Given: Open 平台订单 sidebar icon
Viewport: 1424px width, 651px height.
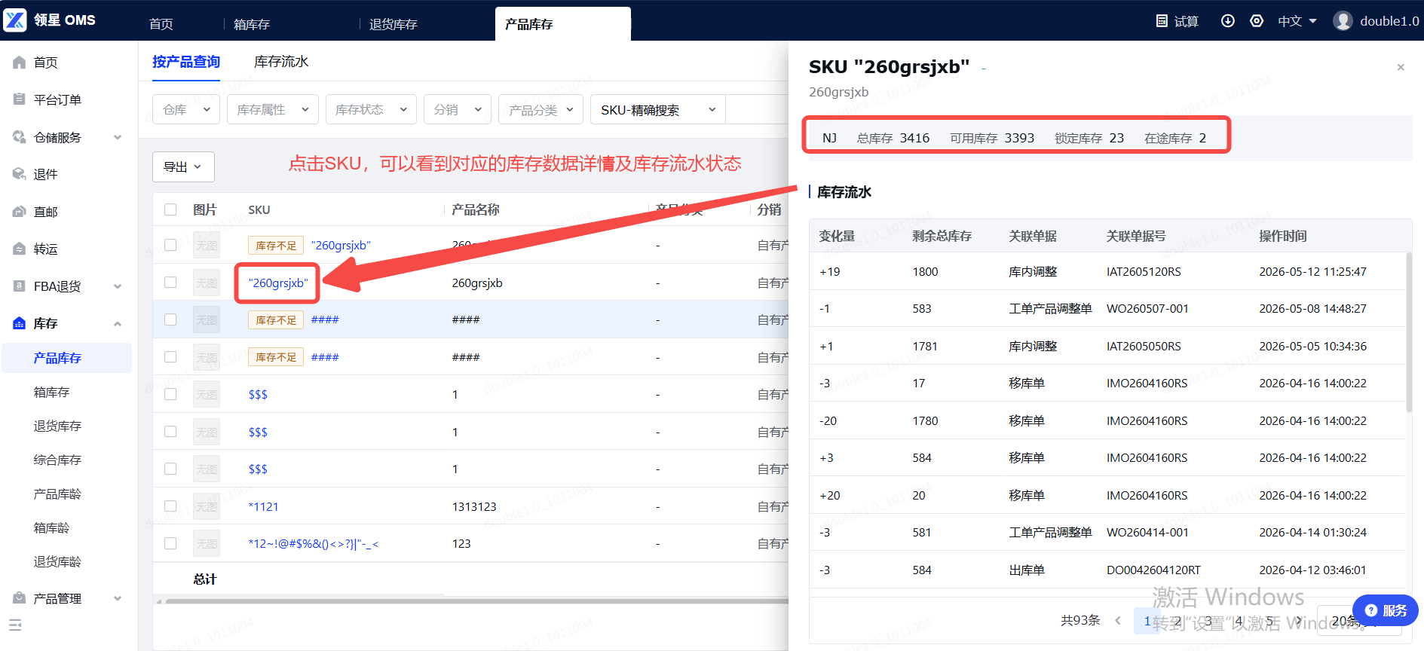Looking at the screenshot, I should click(x=20, y=99).
